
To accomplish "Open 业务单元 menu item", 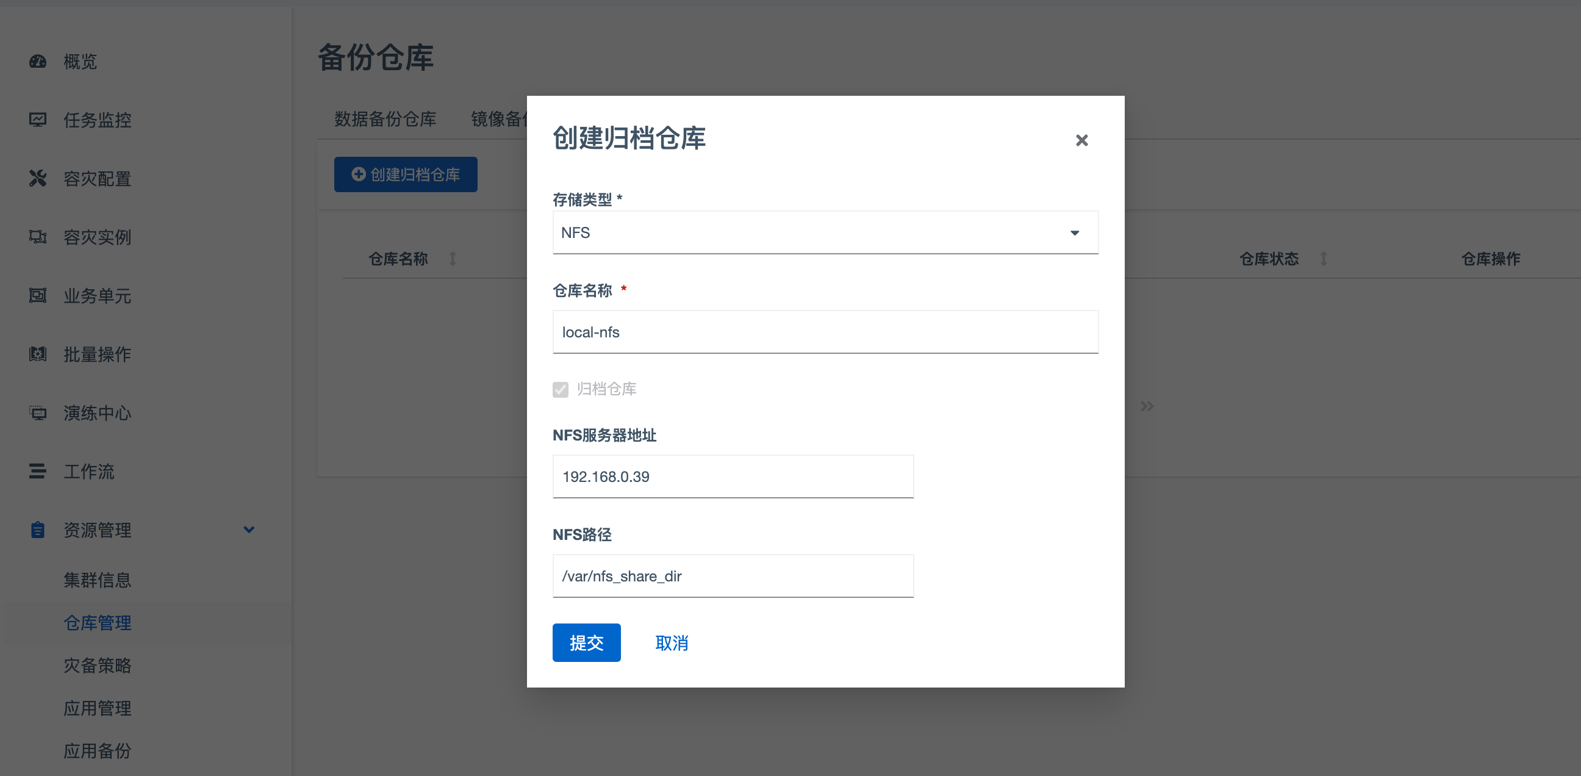I will (98, 296).
